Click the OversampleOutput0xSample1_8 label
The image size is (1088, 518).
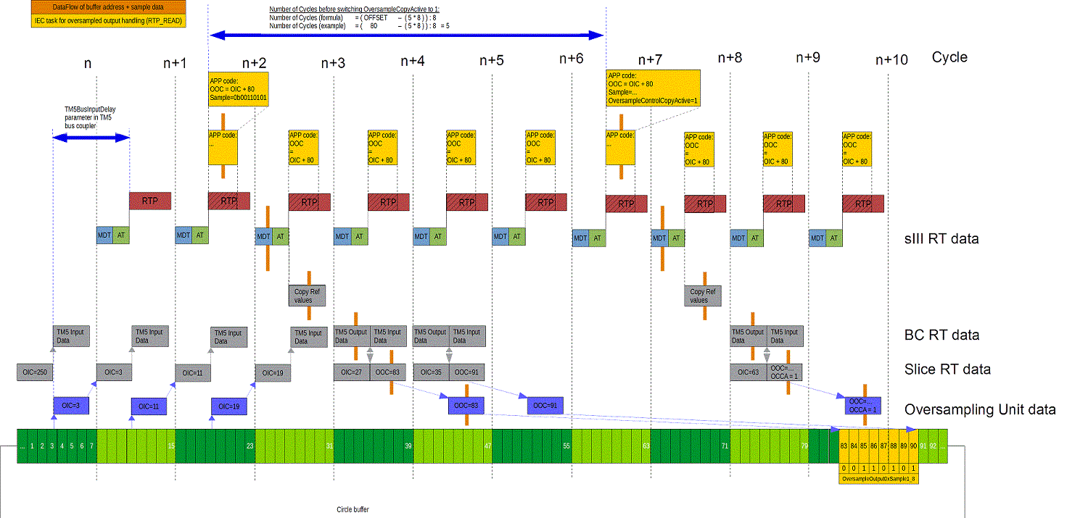[878, 479]
